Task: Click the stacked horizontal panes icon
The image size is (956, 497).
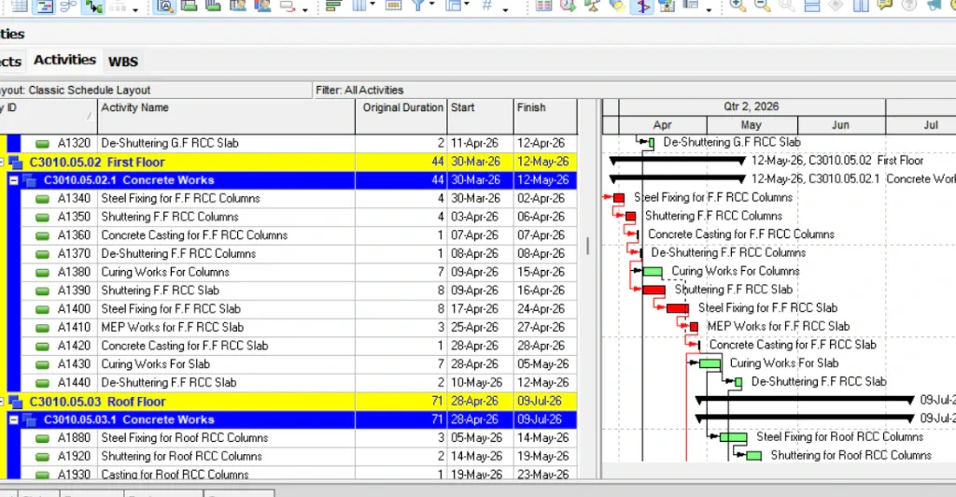Action: tap(811, 7)
